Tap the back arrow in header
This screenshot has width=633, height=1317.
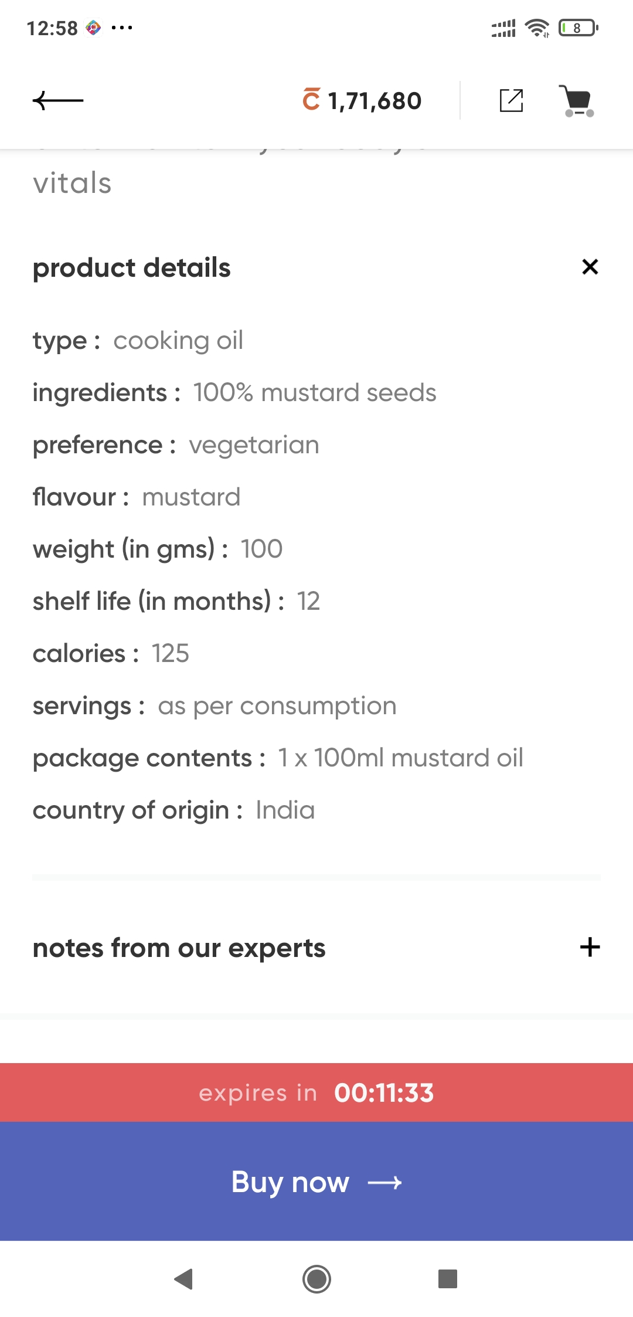tap(58, 101)
